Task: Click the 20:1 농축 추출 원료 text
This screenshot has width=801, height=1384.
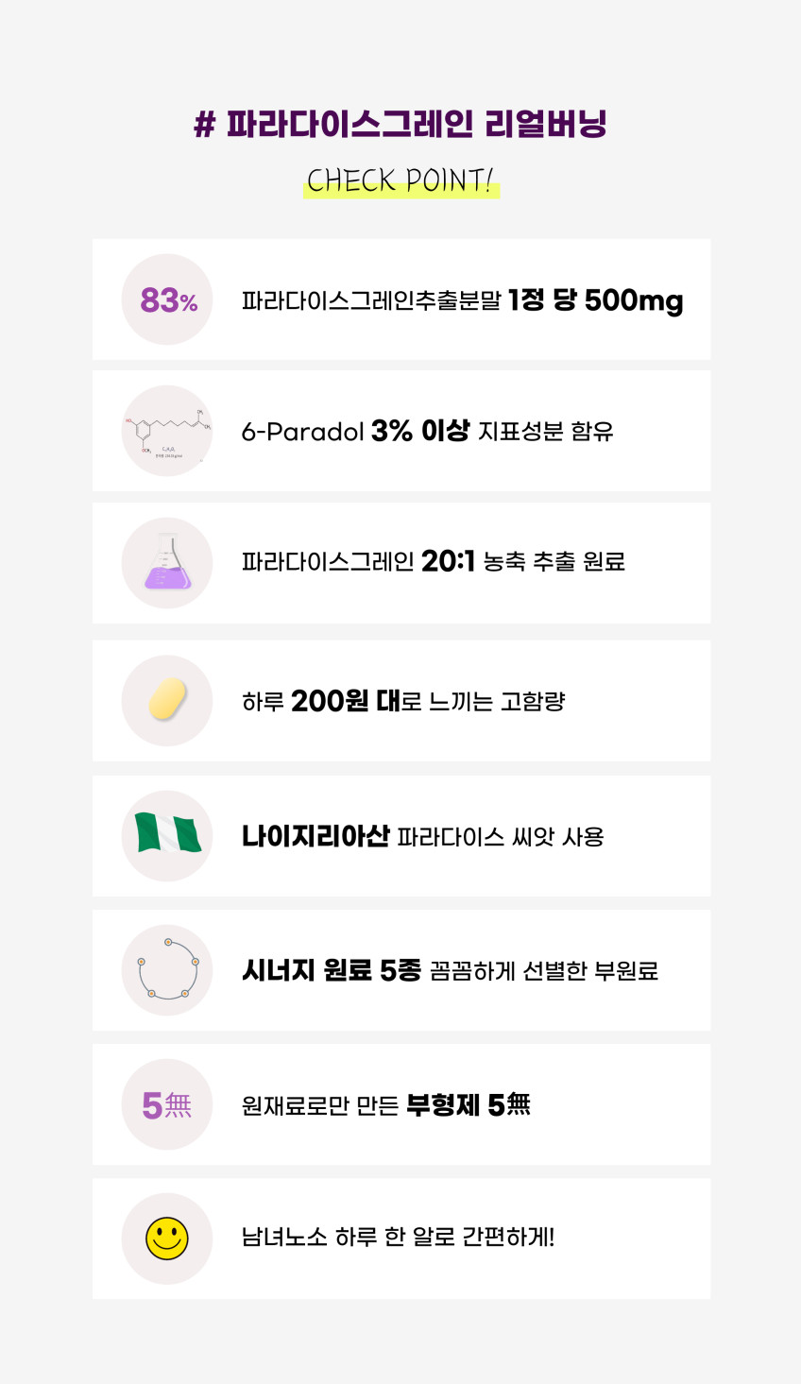Action: point(523,561)
